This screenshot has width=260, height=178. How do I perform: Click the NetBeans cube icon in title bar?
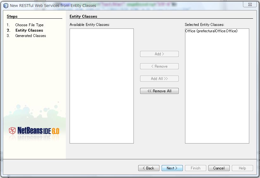pyautogui.click(x=6, y=5)
